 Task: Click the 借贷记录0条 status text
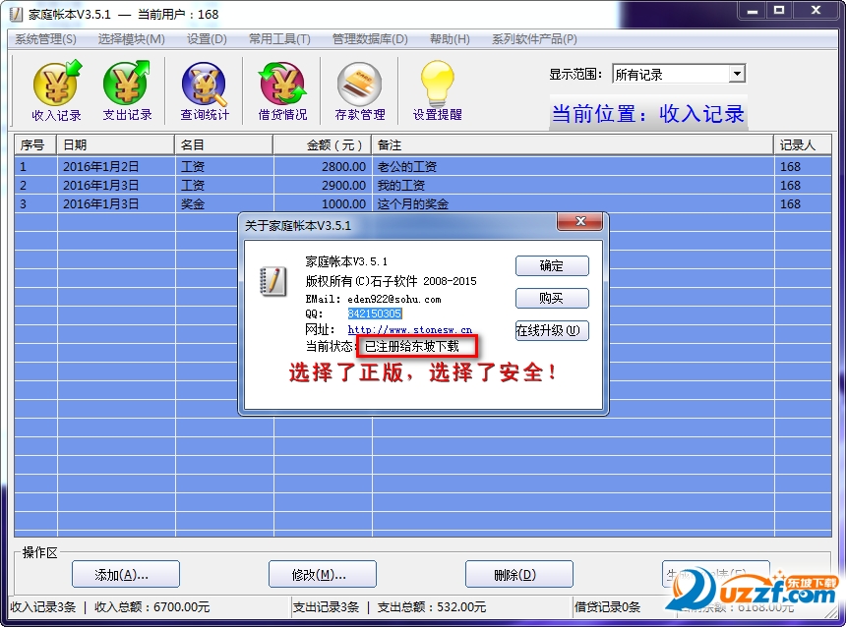[x=607, y=607]
